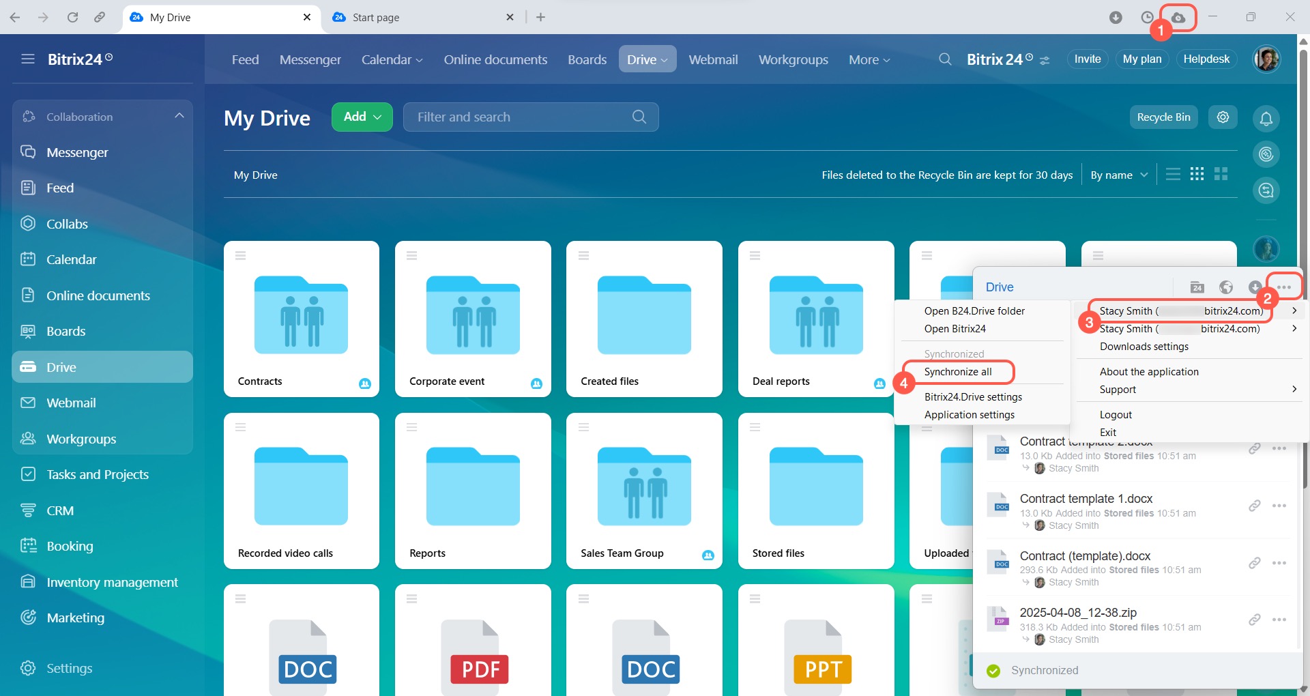
Task: Collapse the Collaboration sidebar section
Action: [179, 116]
